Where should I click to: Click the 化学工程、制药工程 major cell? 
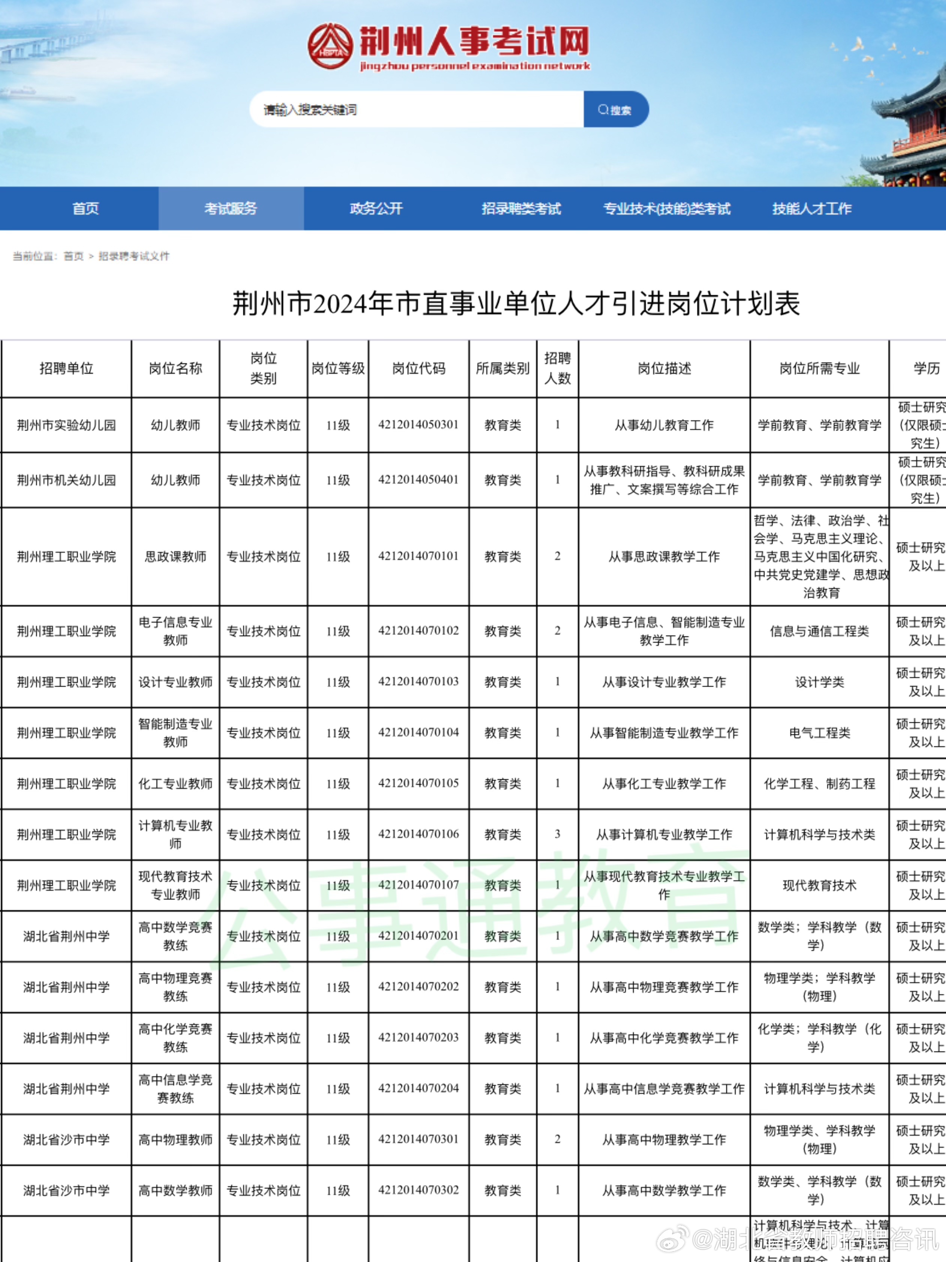pyautogui.click(x=819, y=783)
